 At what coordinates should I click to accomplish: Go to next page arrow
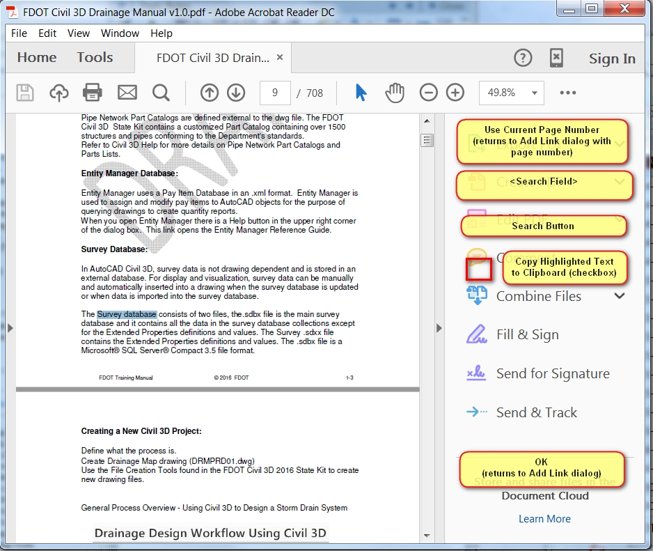click(x=236, y=93)
